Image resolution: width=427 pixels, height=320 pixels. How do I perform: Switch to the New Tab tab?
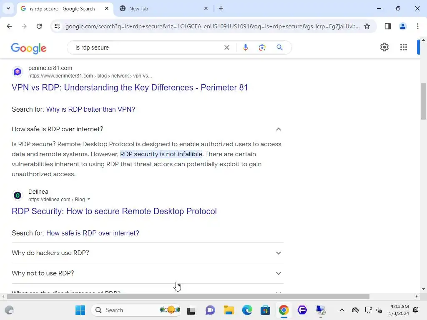(x=163, y=8)
